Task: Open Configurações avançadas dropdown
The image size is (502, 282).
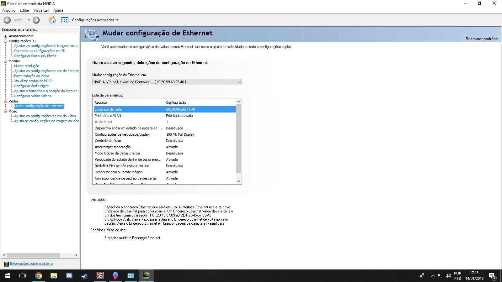Action: [x=95, y=20]
